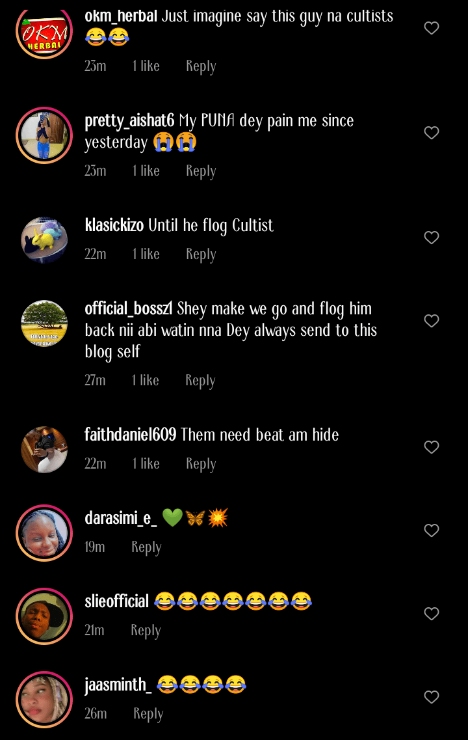This screenshot has width=468, height=740.
Task: Like faithdaniel609's comment
Action: tap(432, 447)
